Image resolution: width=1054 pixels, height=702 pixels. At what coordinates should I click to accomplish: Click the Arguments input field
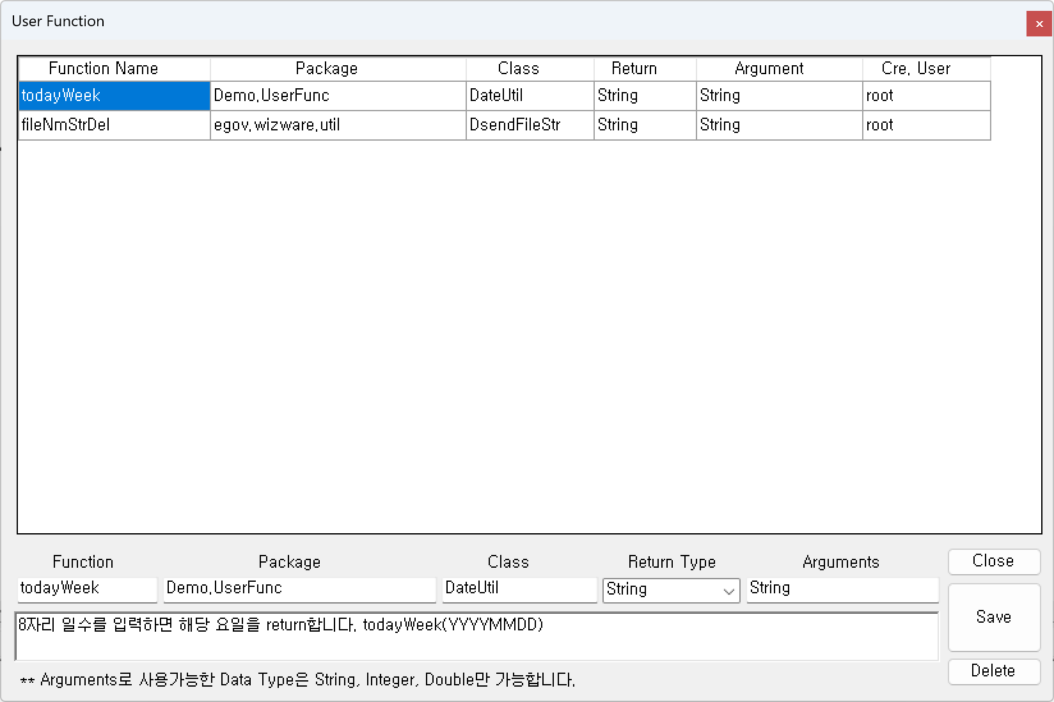[842, 589]
